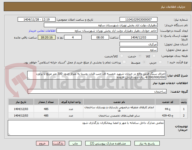Grab the توضیحات خریدار resize handle

9,134
